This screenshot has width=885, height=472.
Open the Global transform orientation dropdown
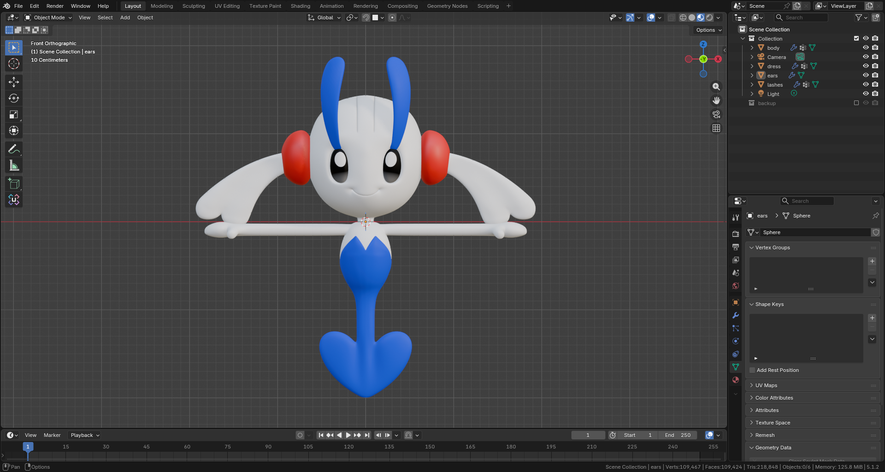(324, 18)
